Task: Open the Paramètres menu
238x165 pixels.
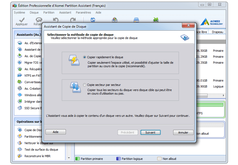Action: 83,12
